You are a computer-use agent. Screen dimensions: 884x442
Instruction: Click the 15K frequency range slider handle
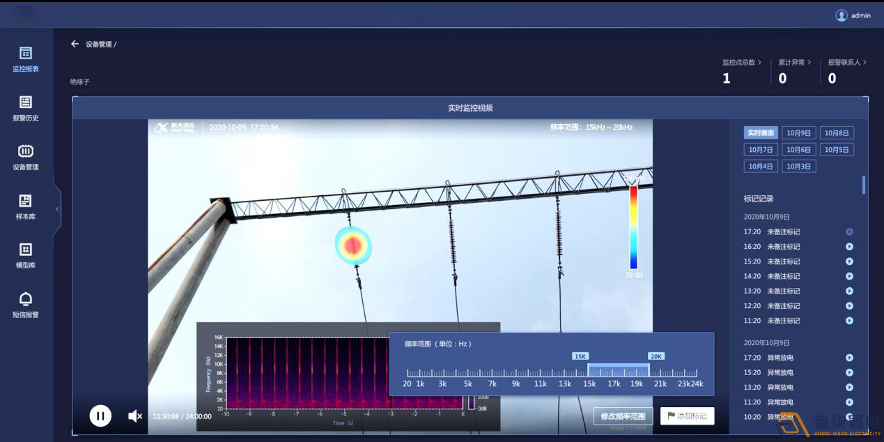589,370
